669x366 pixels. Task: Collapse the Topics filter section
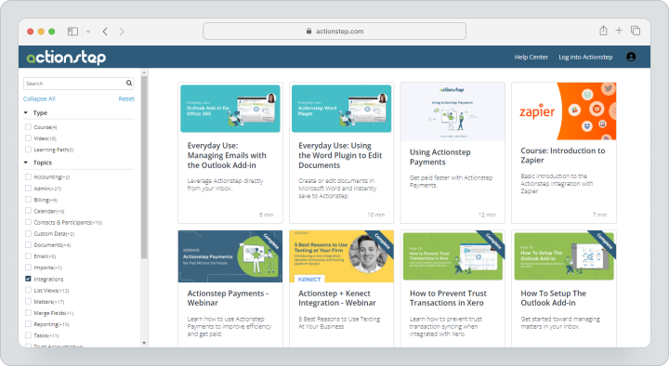26,163
